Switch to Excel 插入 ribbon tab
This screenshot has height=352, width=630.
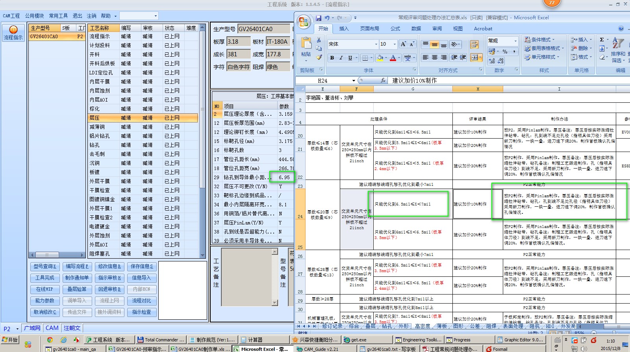344,29
